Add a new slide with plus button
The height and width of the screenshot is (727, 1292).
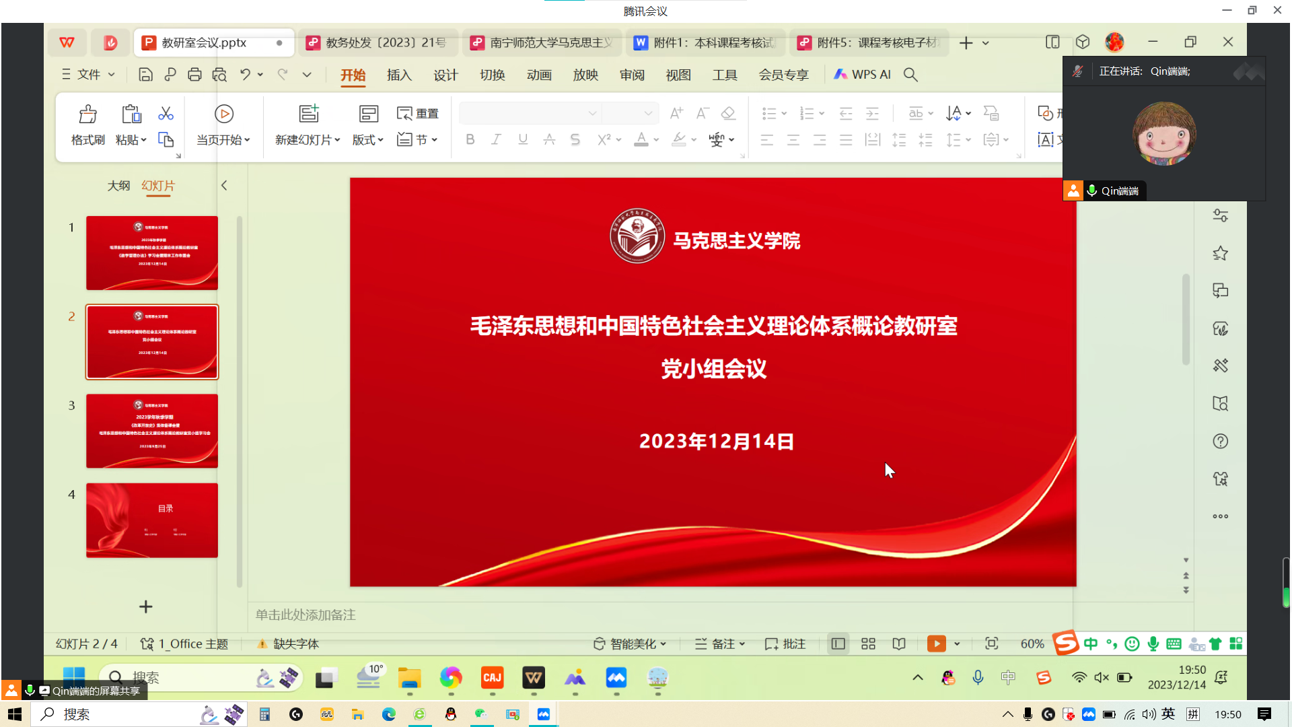(146, 607)
